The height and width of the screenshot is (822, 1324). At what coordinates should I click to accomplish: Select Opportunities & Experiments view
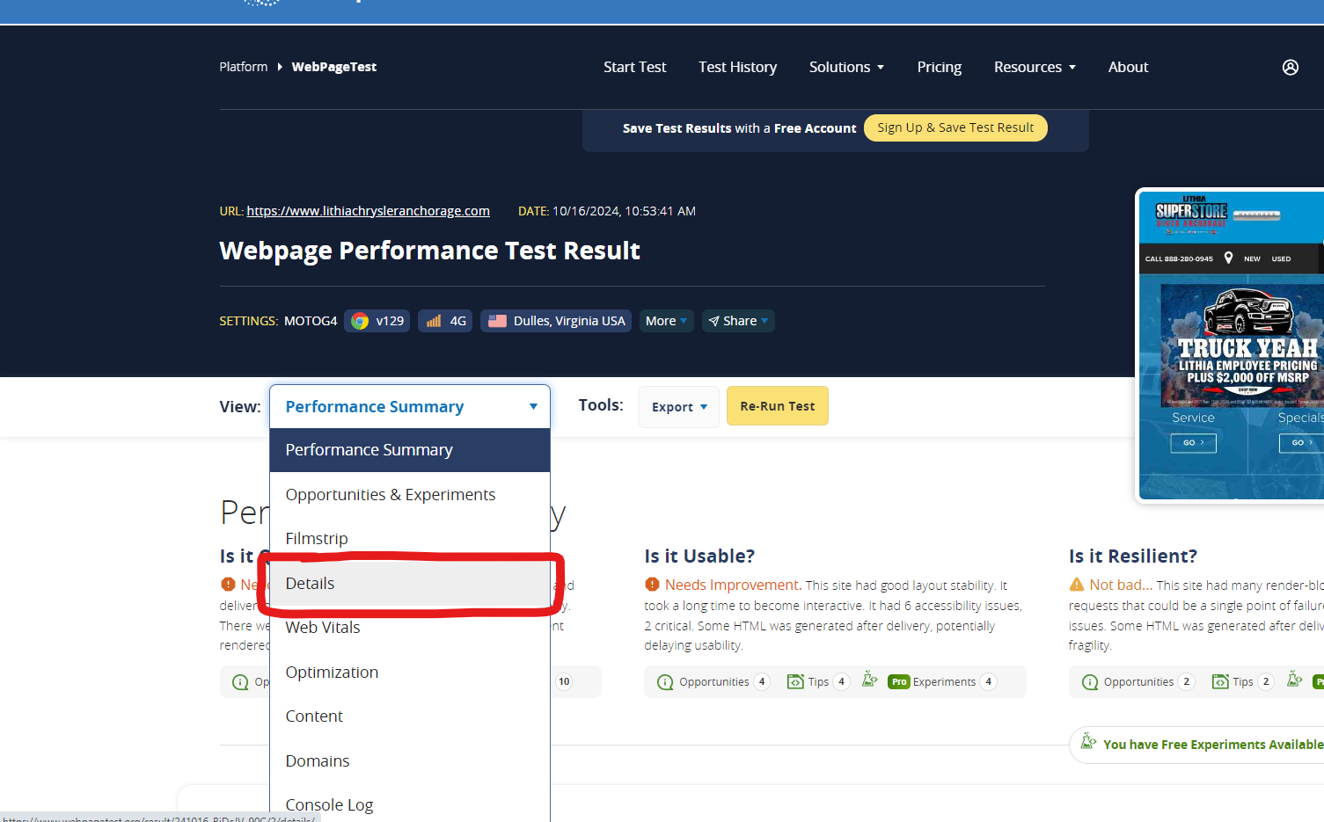(410, 495)
